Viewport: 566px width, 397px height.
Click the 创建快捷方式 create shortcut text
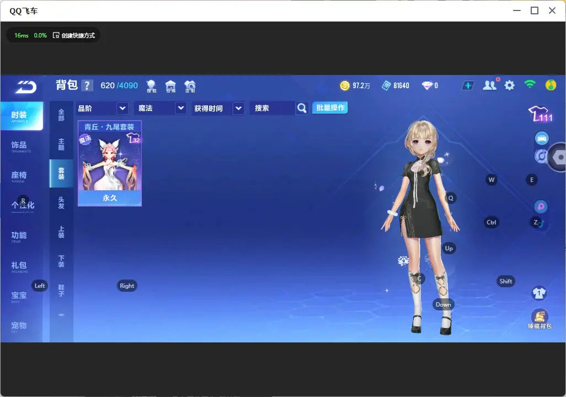pyautogui.click(x=78, y=35)
